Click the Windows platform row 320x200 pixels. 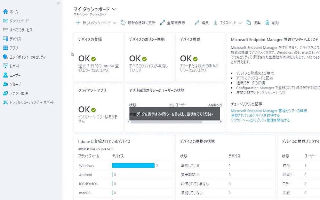pos(124,166)
